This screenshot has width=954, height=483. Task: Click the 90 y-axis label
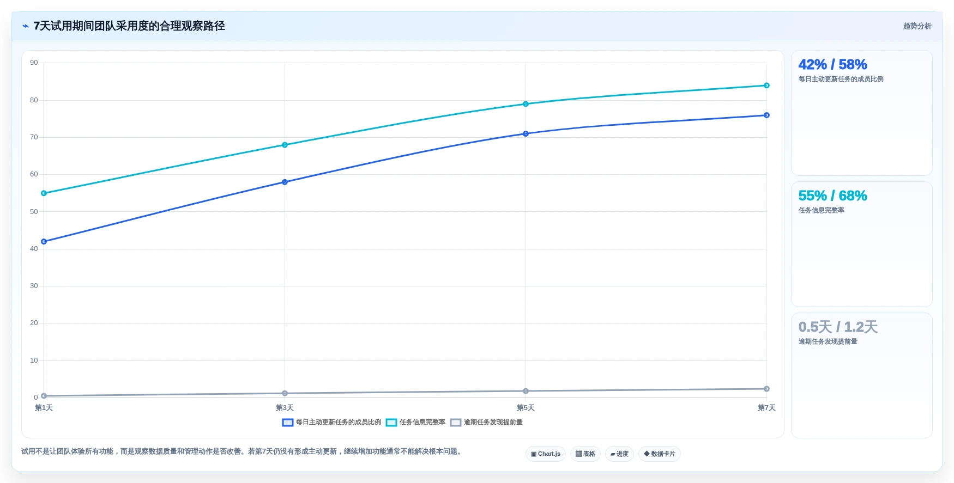34,63
